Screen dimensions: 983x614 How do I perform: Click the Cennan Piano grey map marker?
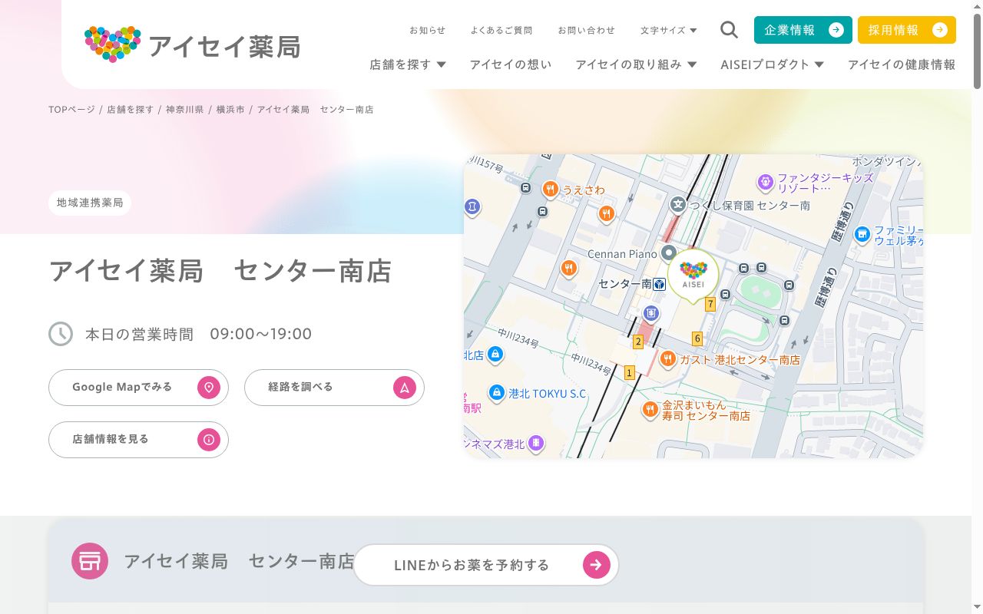(668, 253)
